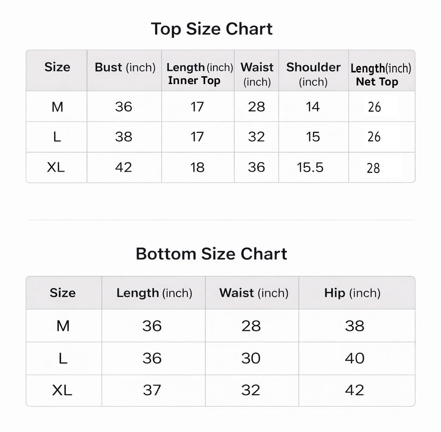
Task: Click waist value 32 in top chart L row
Action: click(x=256, y=137)
